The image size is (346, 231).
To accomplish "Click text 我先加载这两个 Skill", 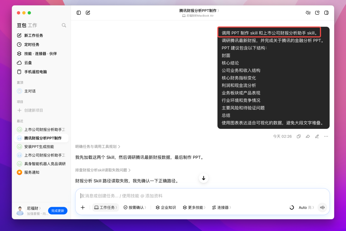I will click(95, 157).
